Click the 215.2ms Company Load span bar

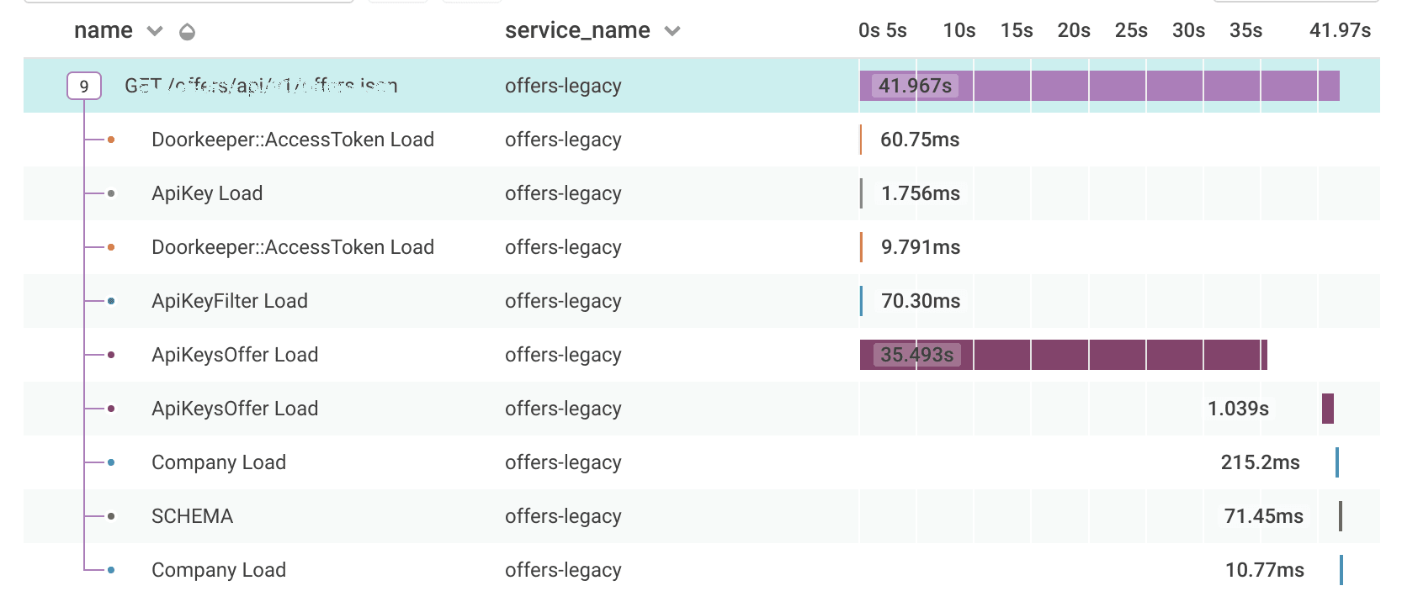pos(1337,462)
